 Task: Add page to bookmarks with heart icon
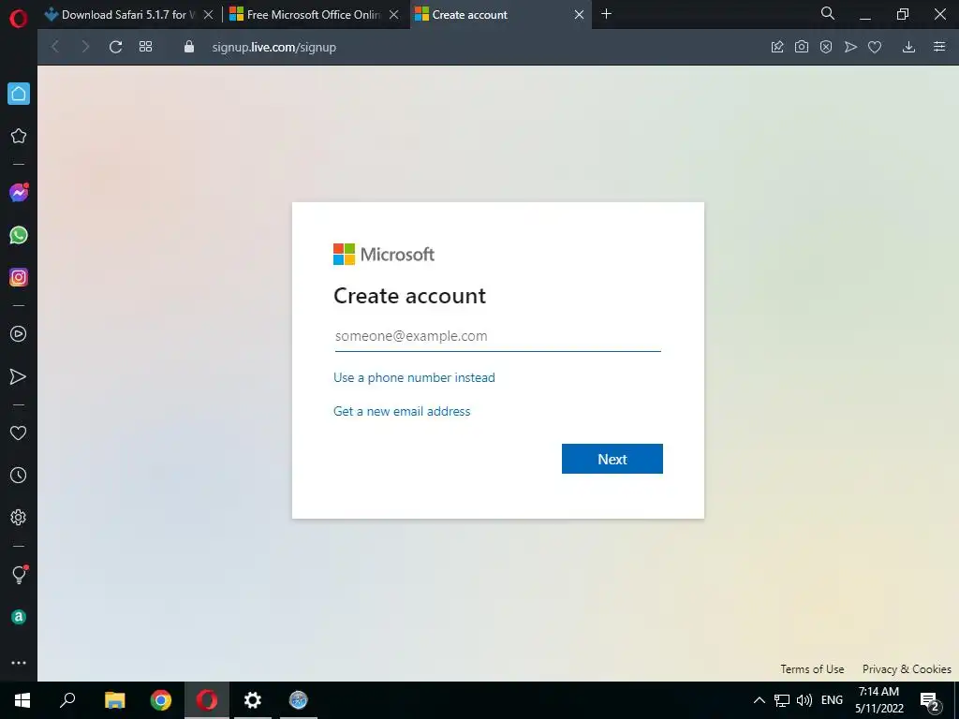pyautogui.click(x=875, y=47)
